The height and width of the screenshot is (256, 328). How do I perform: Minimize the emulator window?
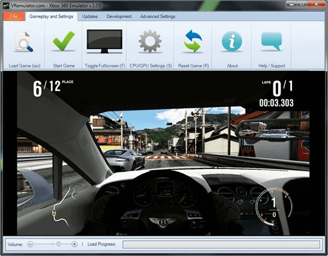(290, 5)
